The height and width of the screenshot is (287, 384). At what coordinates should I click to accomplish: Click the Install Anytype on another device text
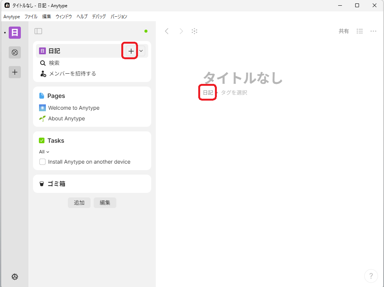pos(89,162)
